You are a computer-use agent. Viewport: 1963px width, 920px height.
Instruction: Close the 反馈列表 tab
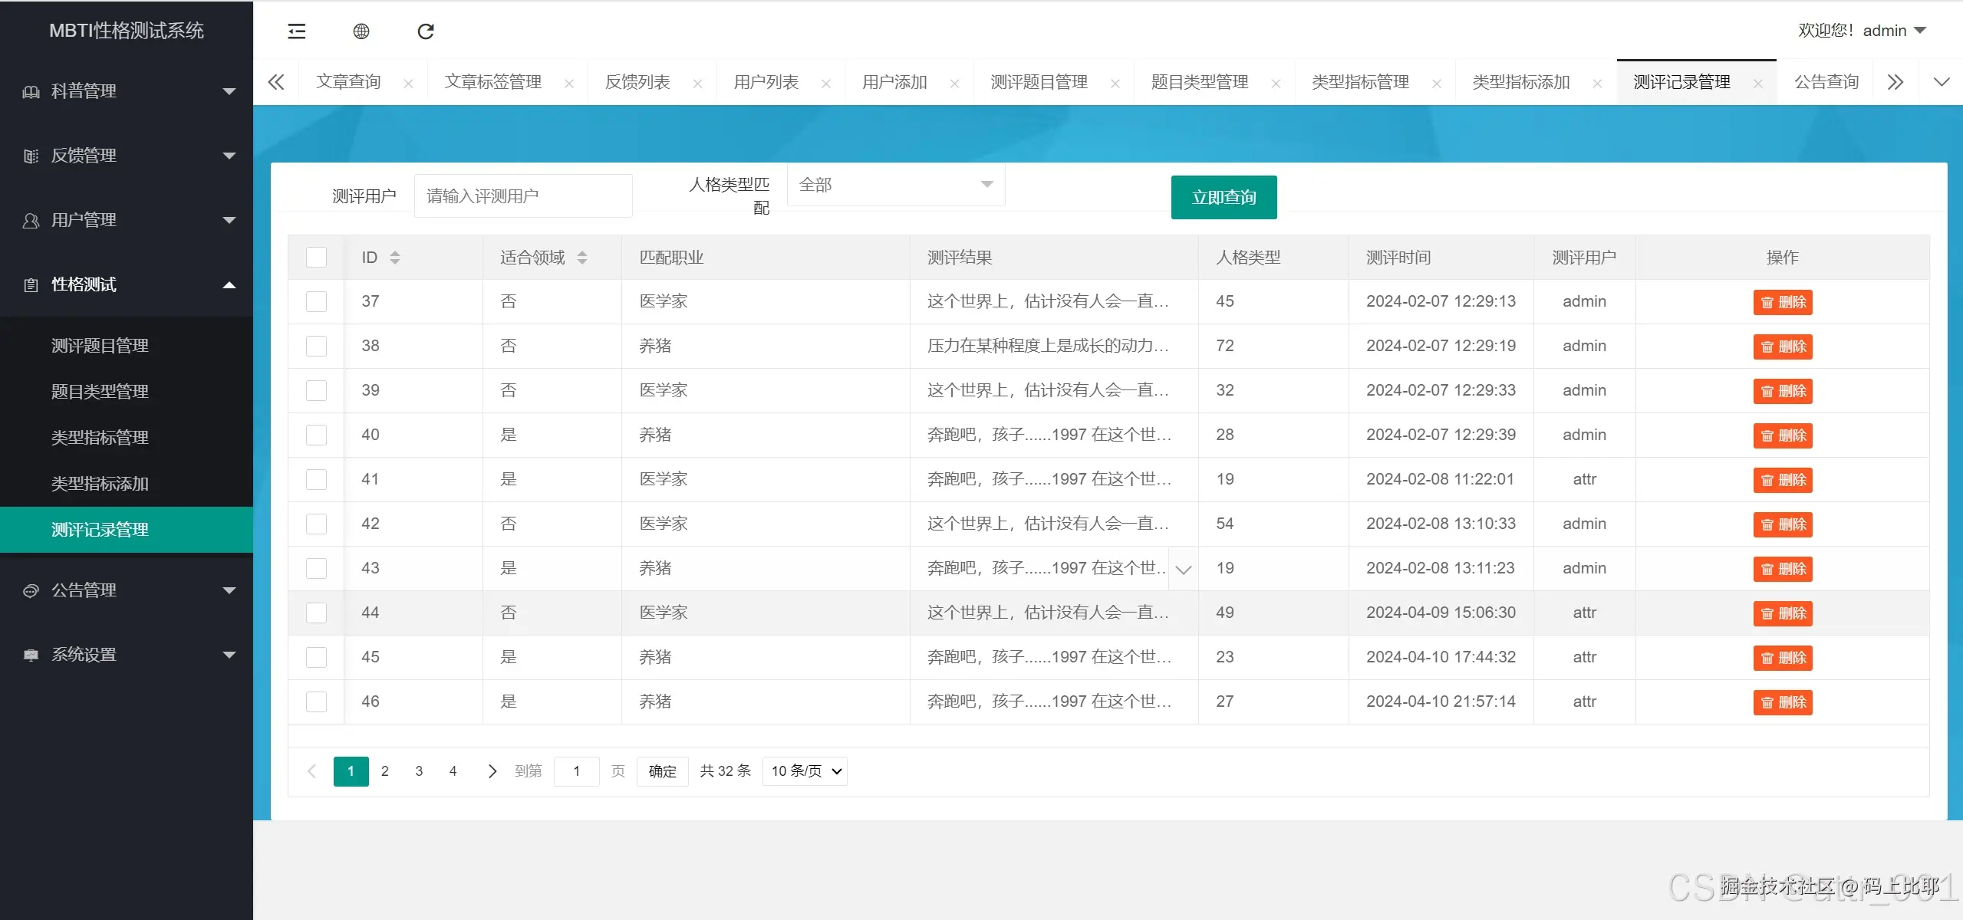click(x=698, y=84)
